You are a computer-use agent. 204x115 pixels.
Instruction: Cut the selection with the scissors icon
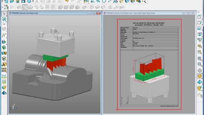coord(37,1)
